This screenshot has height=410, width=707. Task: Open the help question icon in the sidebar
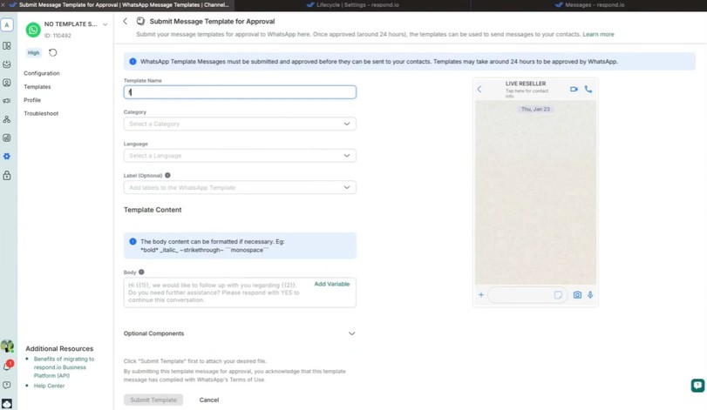[7, 386]
